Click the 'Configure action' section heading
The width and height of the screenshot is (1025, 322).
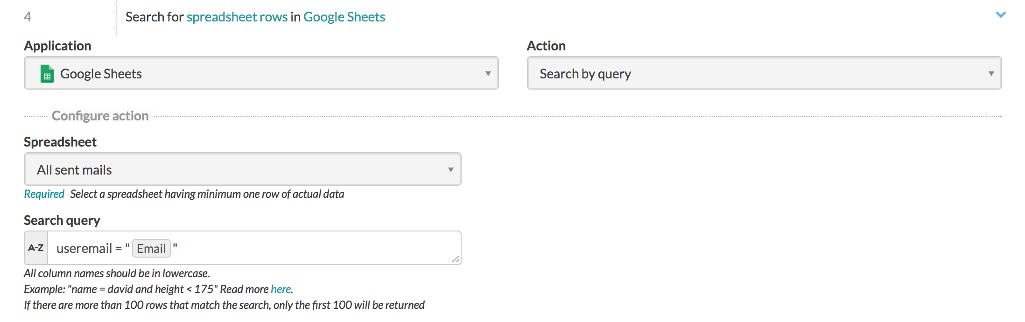point(100,116)
